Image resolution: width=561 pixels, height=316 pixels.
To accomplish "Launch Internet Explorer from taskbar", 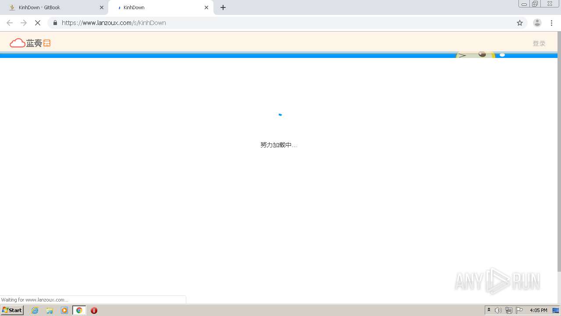I will pos(35,310).
